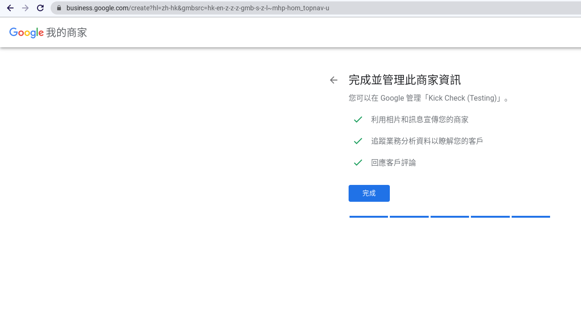Image resolution: width=581 pixels, height=316 pixels.
Task: Go back using arrow beside 完成並管理此商家資訊
Action: pyautogui.click(x=334, y=80)
